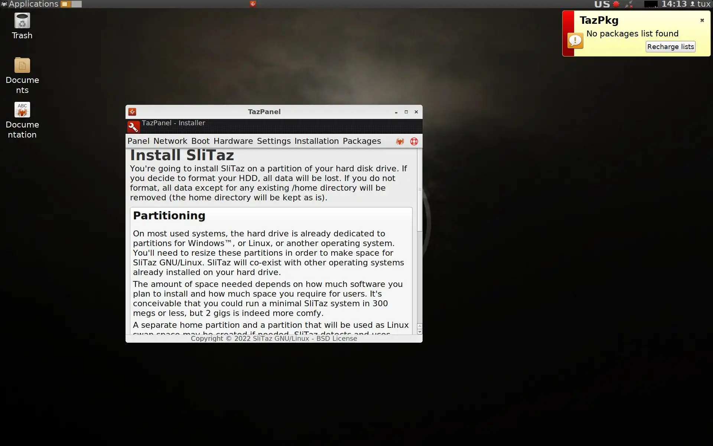Click the US keyboard layout indicator
This screenshot has height=446, width=713.
602,4
